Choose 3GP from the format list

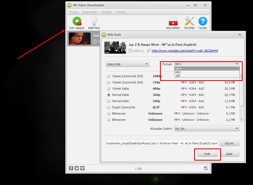tap(207, 76)
